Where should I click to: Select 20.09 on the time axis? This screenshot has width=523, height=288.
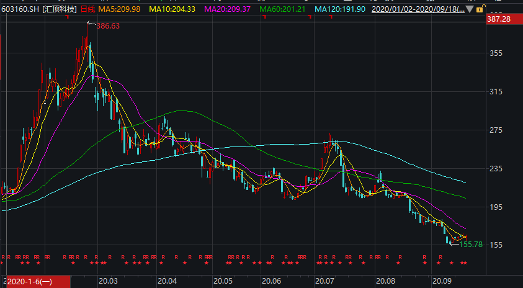click(442, 281)
